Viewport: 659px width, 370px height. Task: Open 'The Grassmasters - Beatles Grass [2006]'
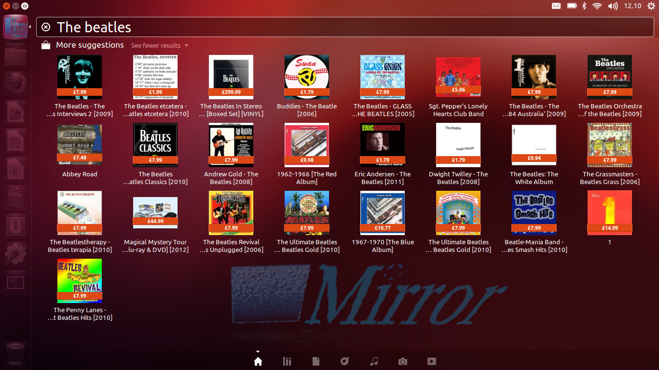[610, 154]
